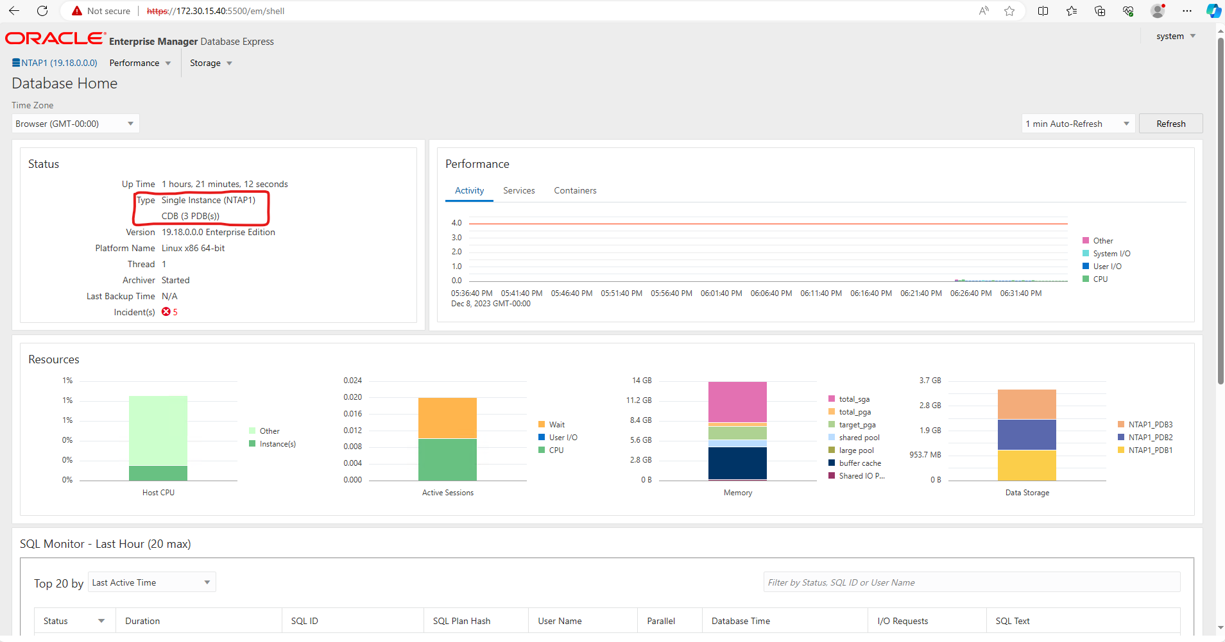Add this page to favorites with the star icon
The image size is (1225, 642).
click(1009, 11)
